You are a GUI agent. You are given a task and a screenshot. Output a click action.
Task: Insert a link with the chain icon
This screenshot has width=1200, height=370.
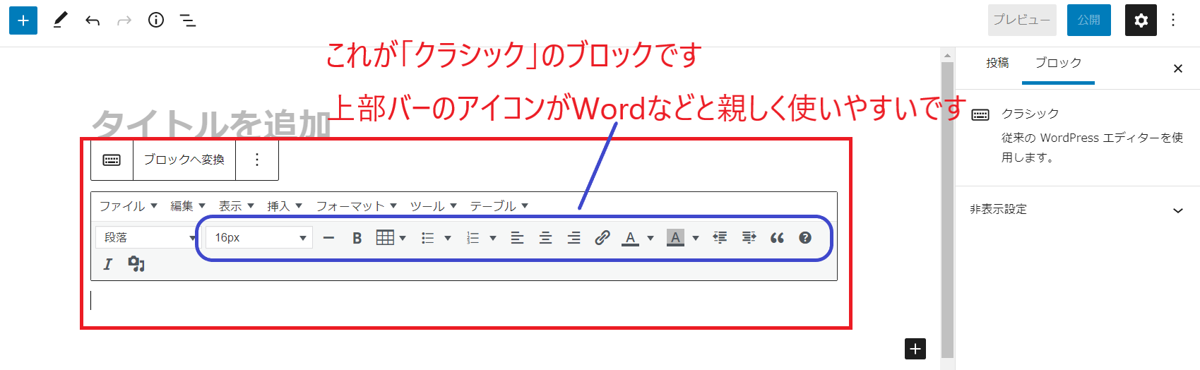(x=602, y=238)
